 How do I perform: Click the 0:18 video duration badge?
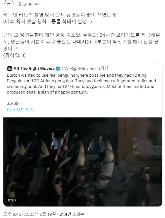coord(12,200)
